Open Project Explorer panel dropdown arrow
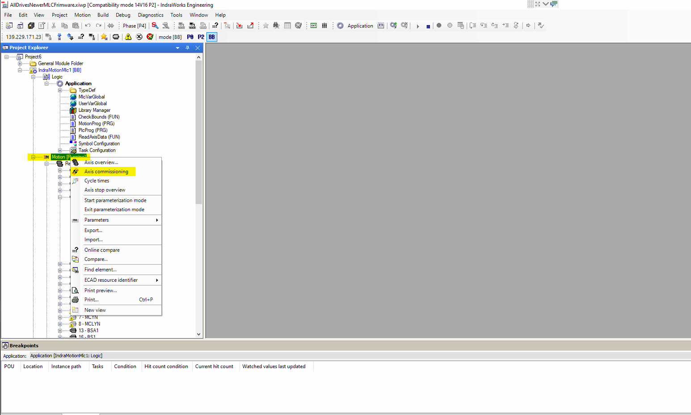Viewport: 691px width, 415px height. click(x=177, y=48)
